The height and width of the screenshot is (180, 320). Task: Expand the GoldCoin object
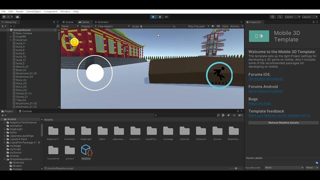pos(11,40)
